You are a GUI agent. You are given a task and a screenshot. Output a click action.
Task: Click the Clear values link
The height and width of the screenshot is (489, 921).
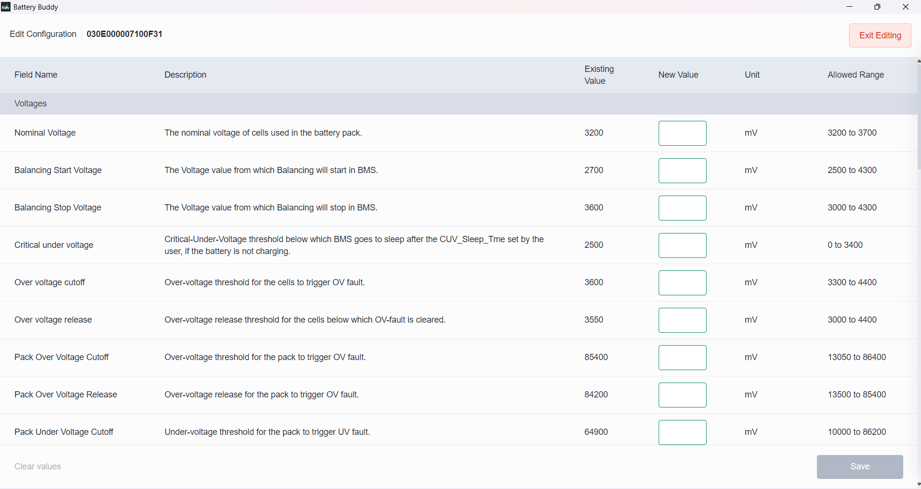[x=38, y=466]
